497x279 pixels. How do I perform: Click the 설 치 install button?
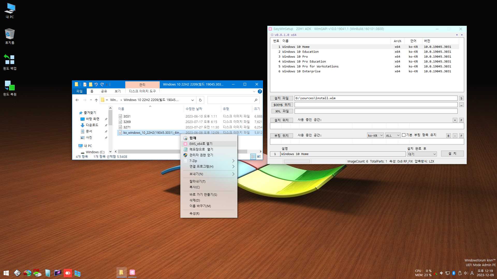click(452, 153)
